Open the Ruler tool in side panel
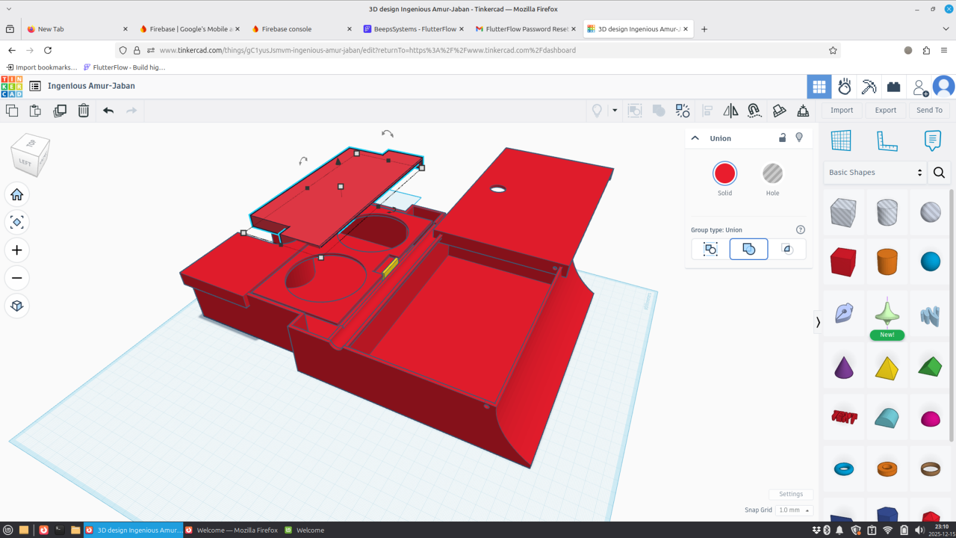 point(887,141)
